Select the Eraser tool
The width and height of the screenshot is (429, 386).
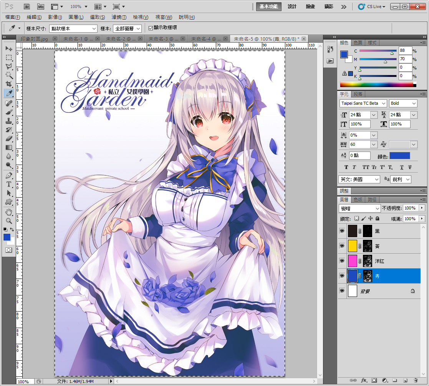(9, 139)
